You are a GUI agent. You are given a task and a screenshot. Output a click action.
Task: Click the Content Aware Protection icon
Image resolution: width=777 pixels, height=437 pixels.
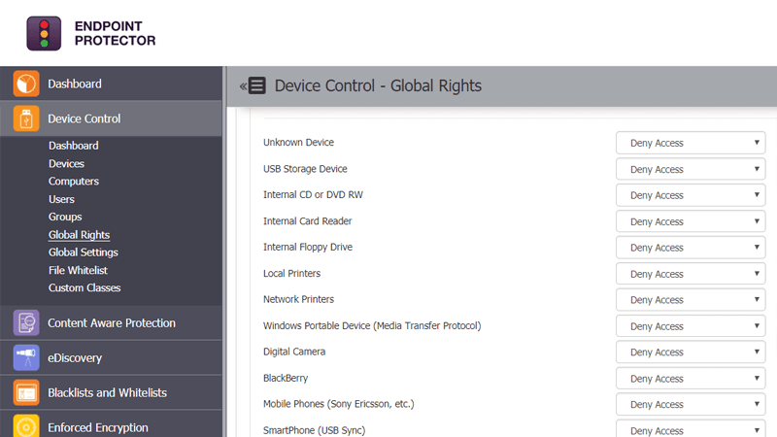click(x=26, y=323)
